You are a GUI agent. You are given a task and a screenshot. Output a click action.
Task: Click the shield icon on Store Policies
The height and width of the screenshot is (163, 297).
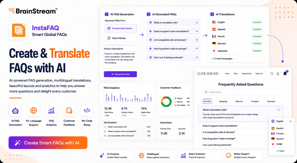coord(109,38)
